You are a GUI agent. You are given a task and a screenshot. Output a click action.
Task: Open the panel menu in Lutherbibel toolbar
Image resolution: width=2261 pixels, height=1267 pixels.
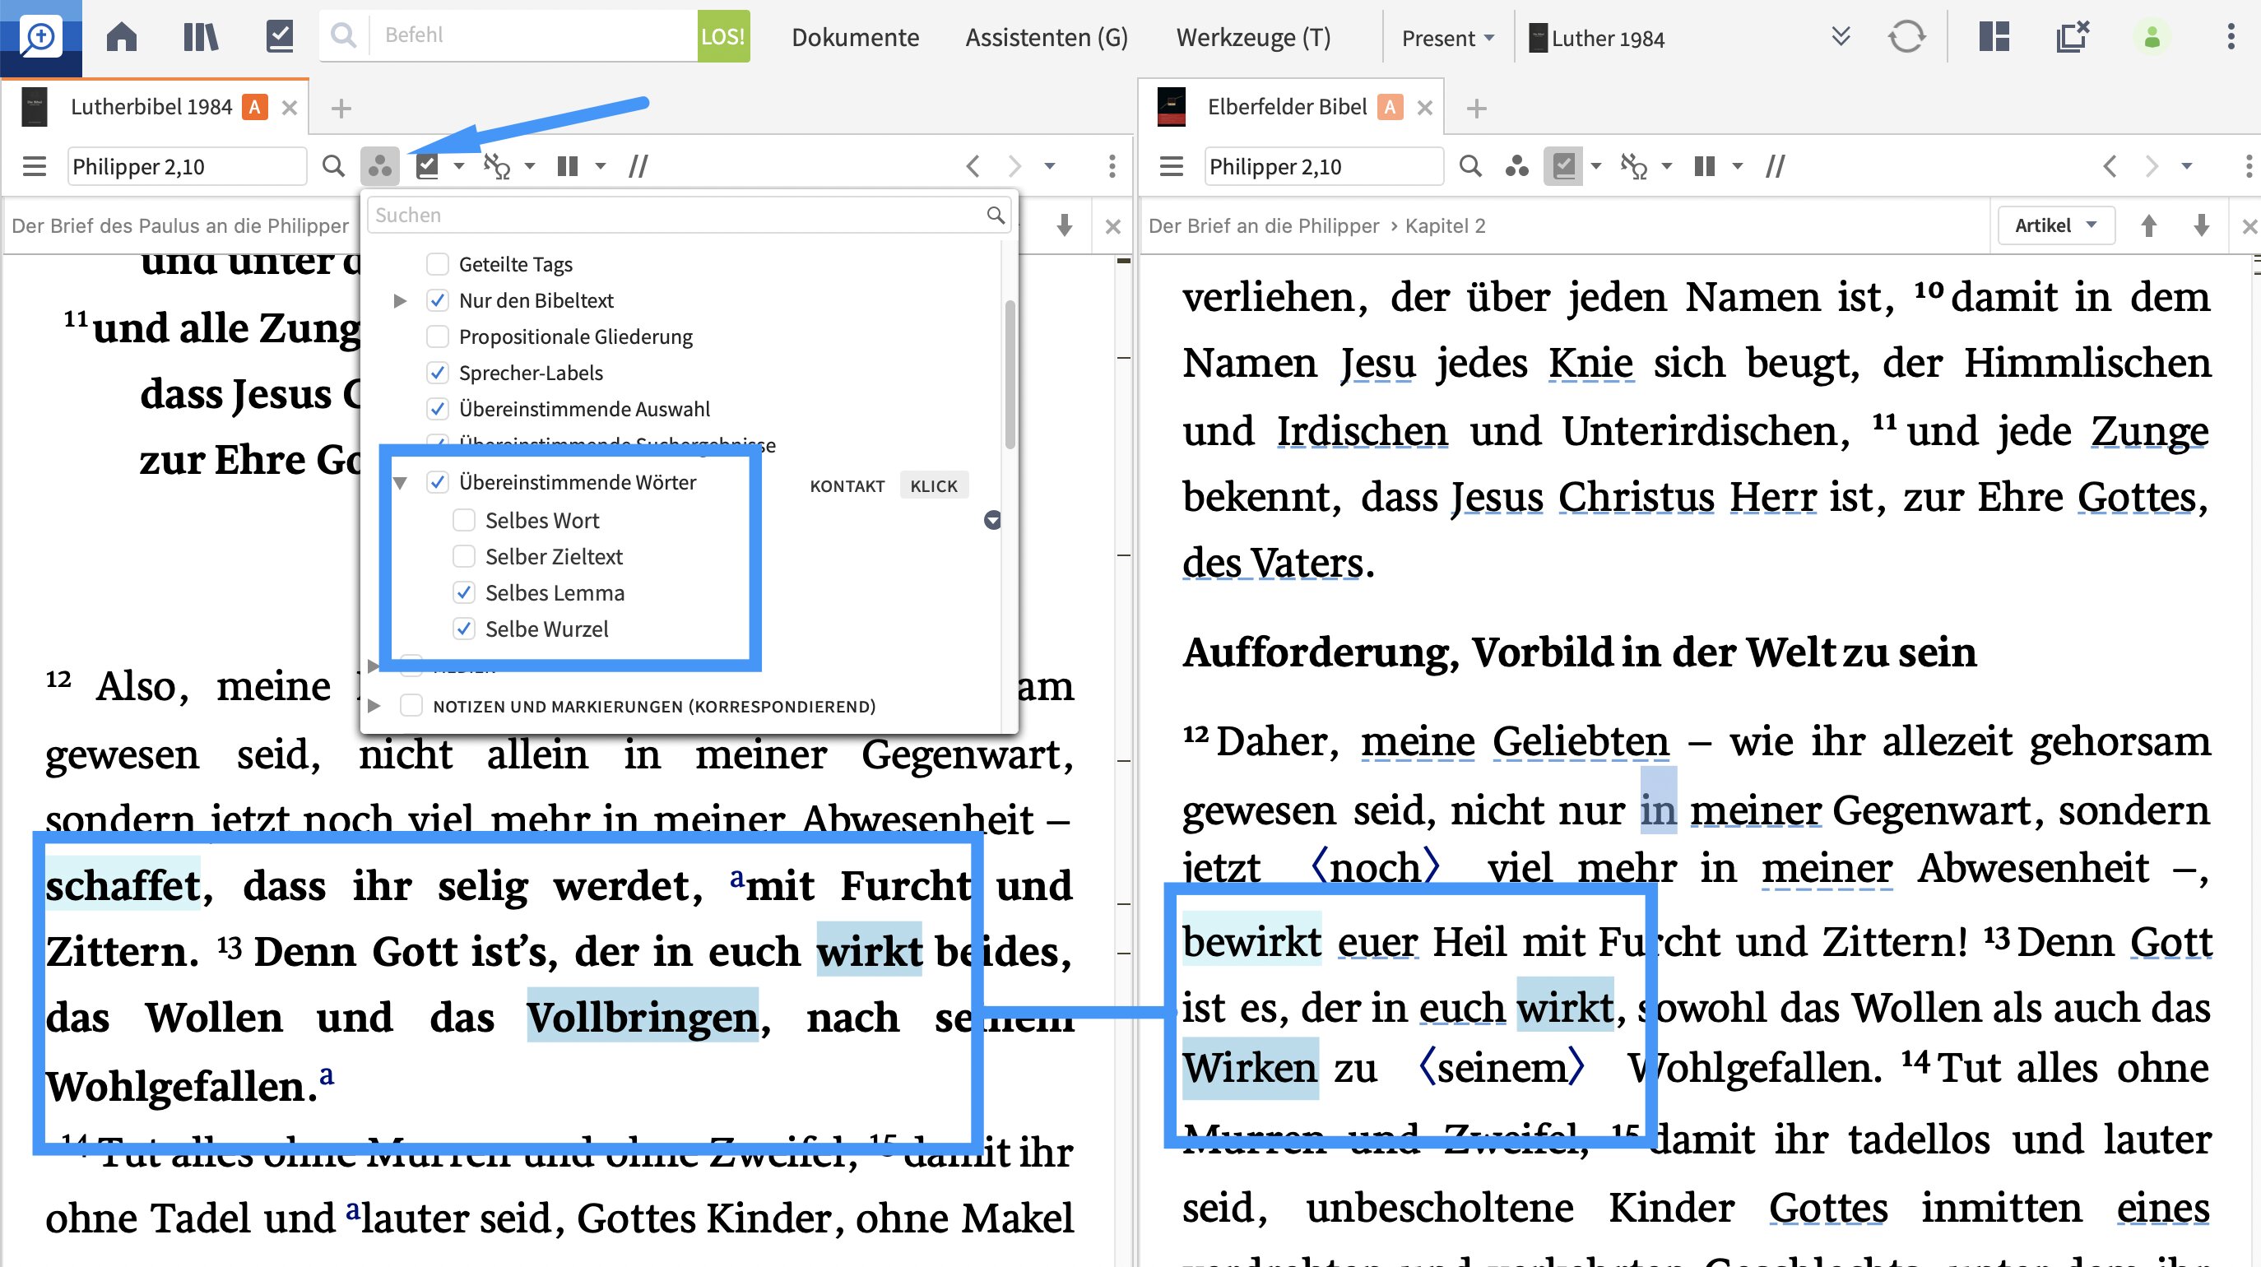[x=35, y=166]
